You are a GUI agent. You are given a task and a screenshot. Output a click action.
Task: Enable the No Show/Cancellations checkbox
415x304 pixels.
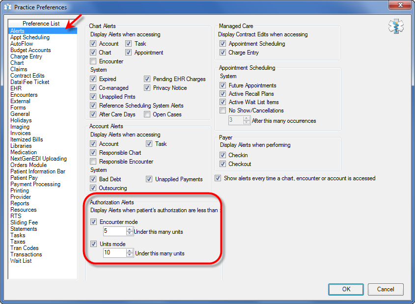pos(222,111)
